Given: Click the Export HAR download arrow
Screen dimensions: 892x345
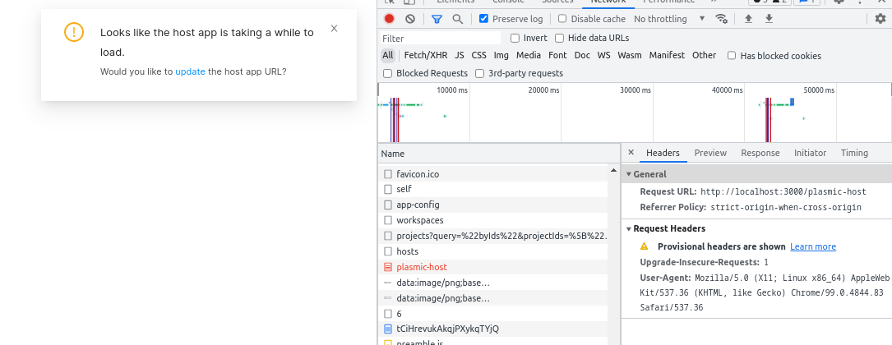Looking at the screenshot, I should [x=769, y=19].
